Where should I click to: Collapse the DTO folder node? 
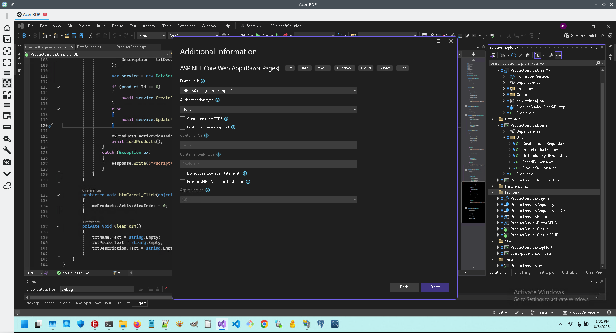504,137
